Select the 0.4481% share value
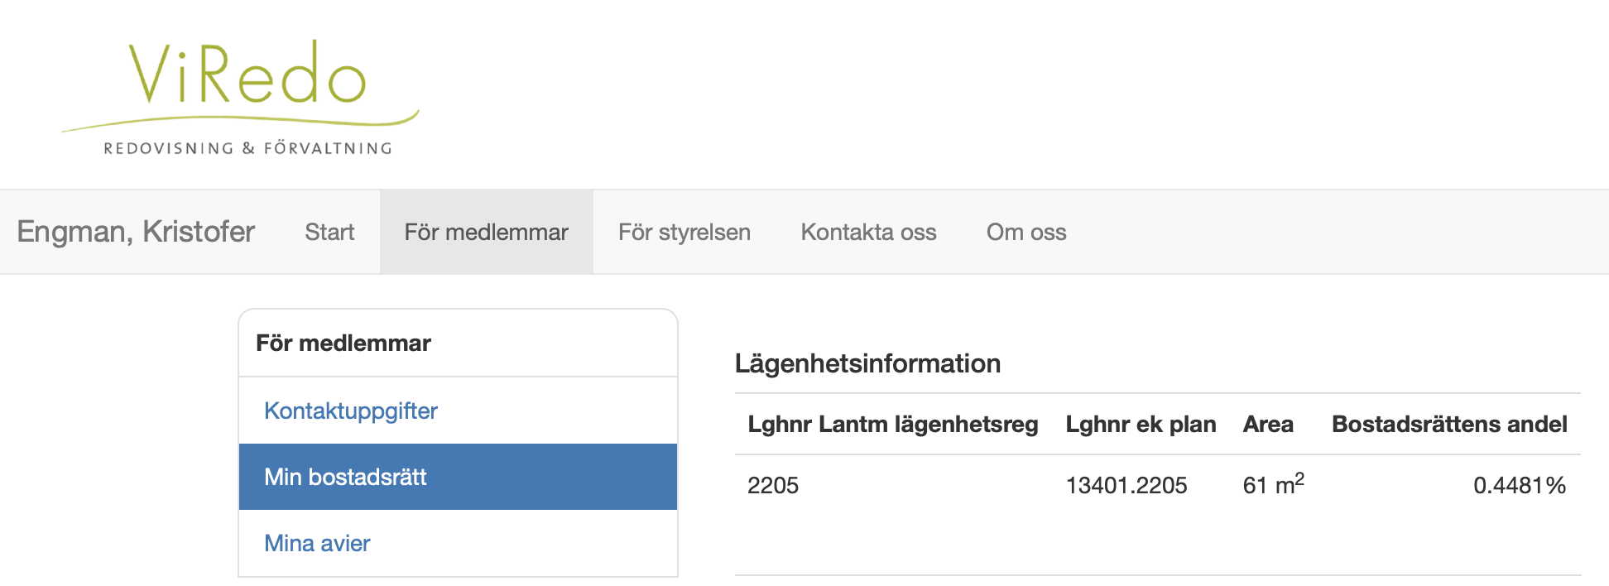The image size is (1609, 586). pos(1519,486)
